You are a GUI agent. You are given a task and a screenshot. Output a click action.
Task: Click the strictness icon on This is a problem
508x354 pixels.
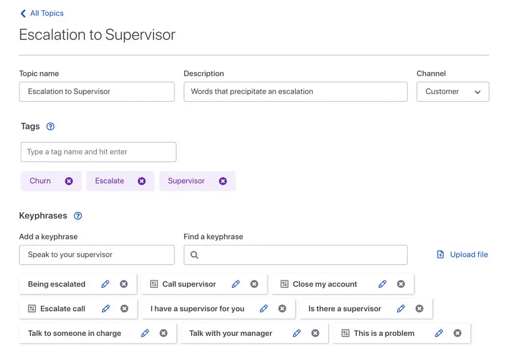345,333
